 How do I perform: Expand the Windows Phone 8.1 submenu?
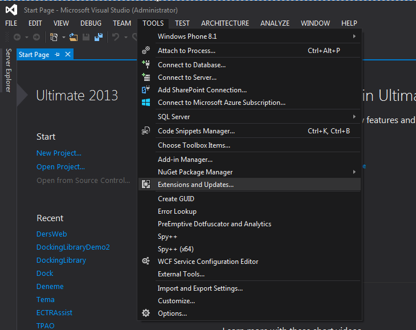[354, 36]
